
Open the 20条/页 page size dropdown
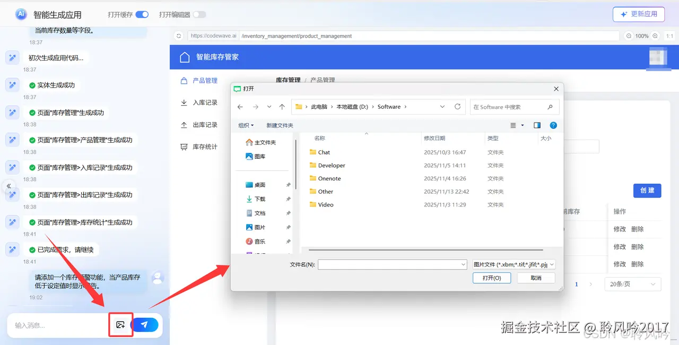click(x=632, y=284)
